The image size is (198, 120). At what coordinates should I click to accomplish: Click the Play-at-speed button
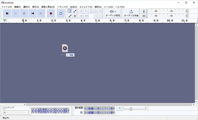click(x=120, y=108)
